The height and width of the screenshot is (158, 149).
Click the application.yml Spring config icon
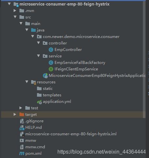pyautogui.click(x=39, y=102)
